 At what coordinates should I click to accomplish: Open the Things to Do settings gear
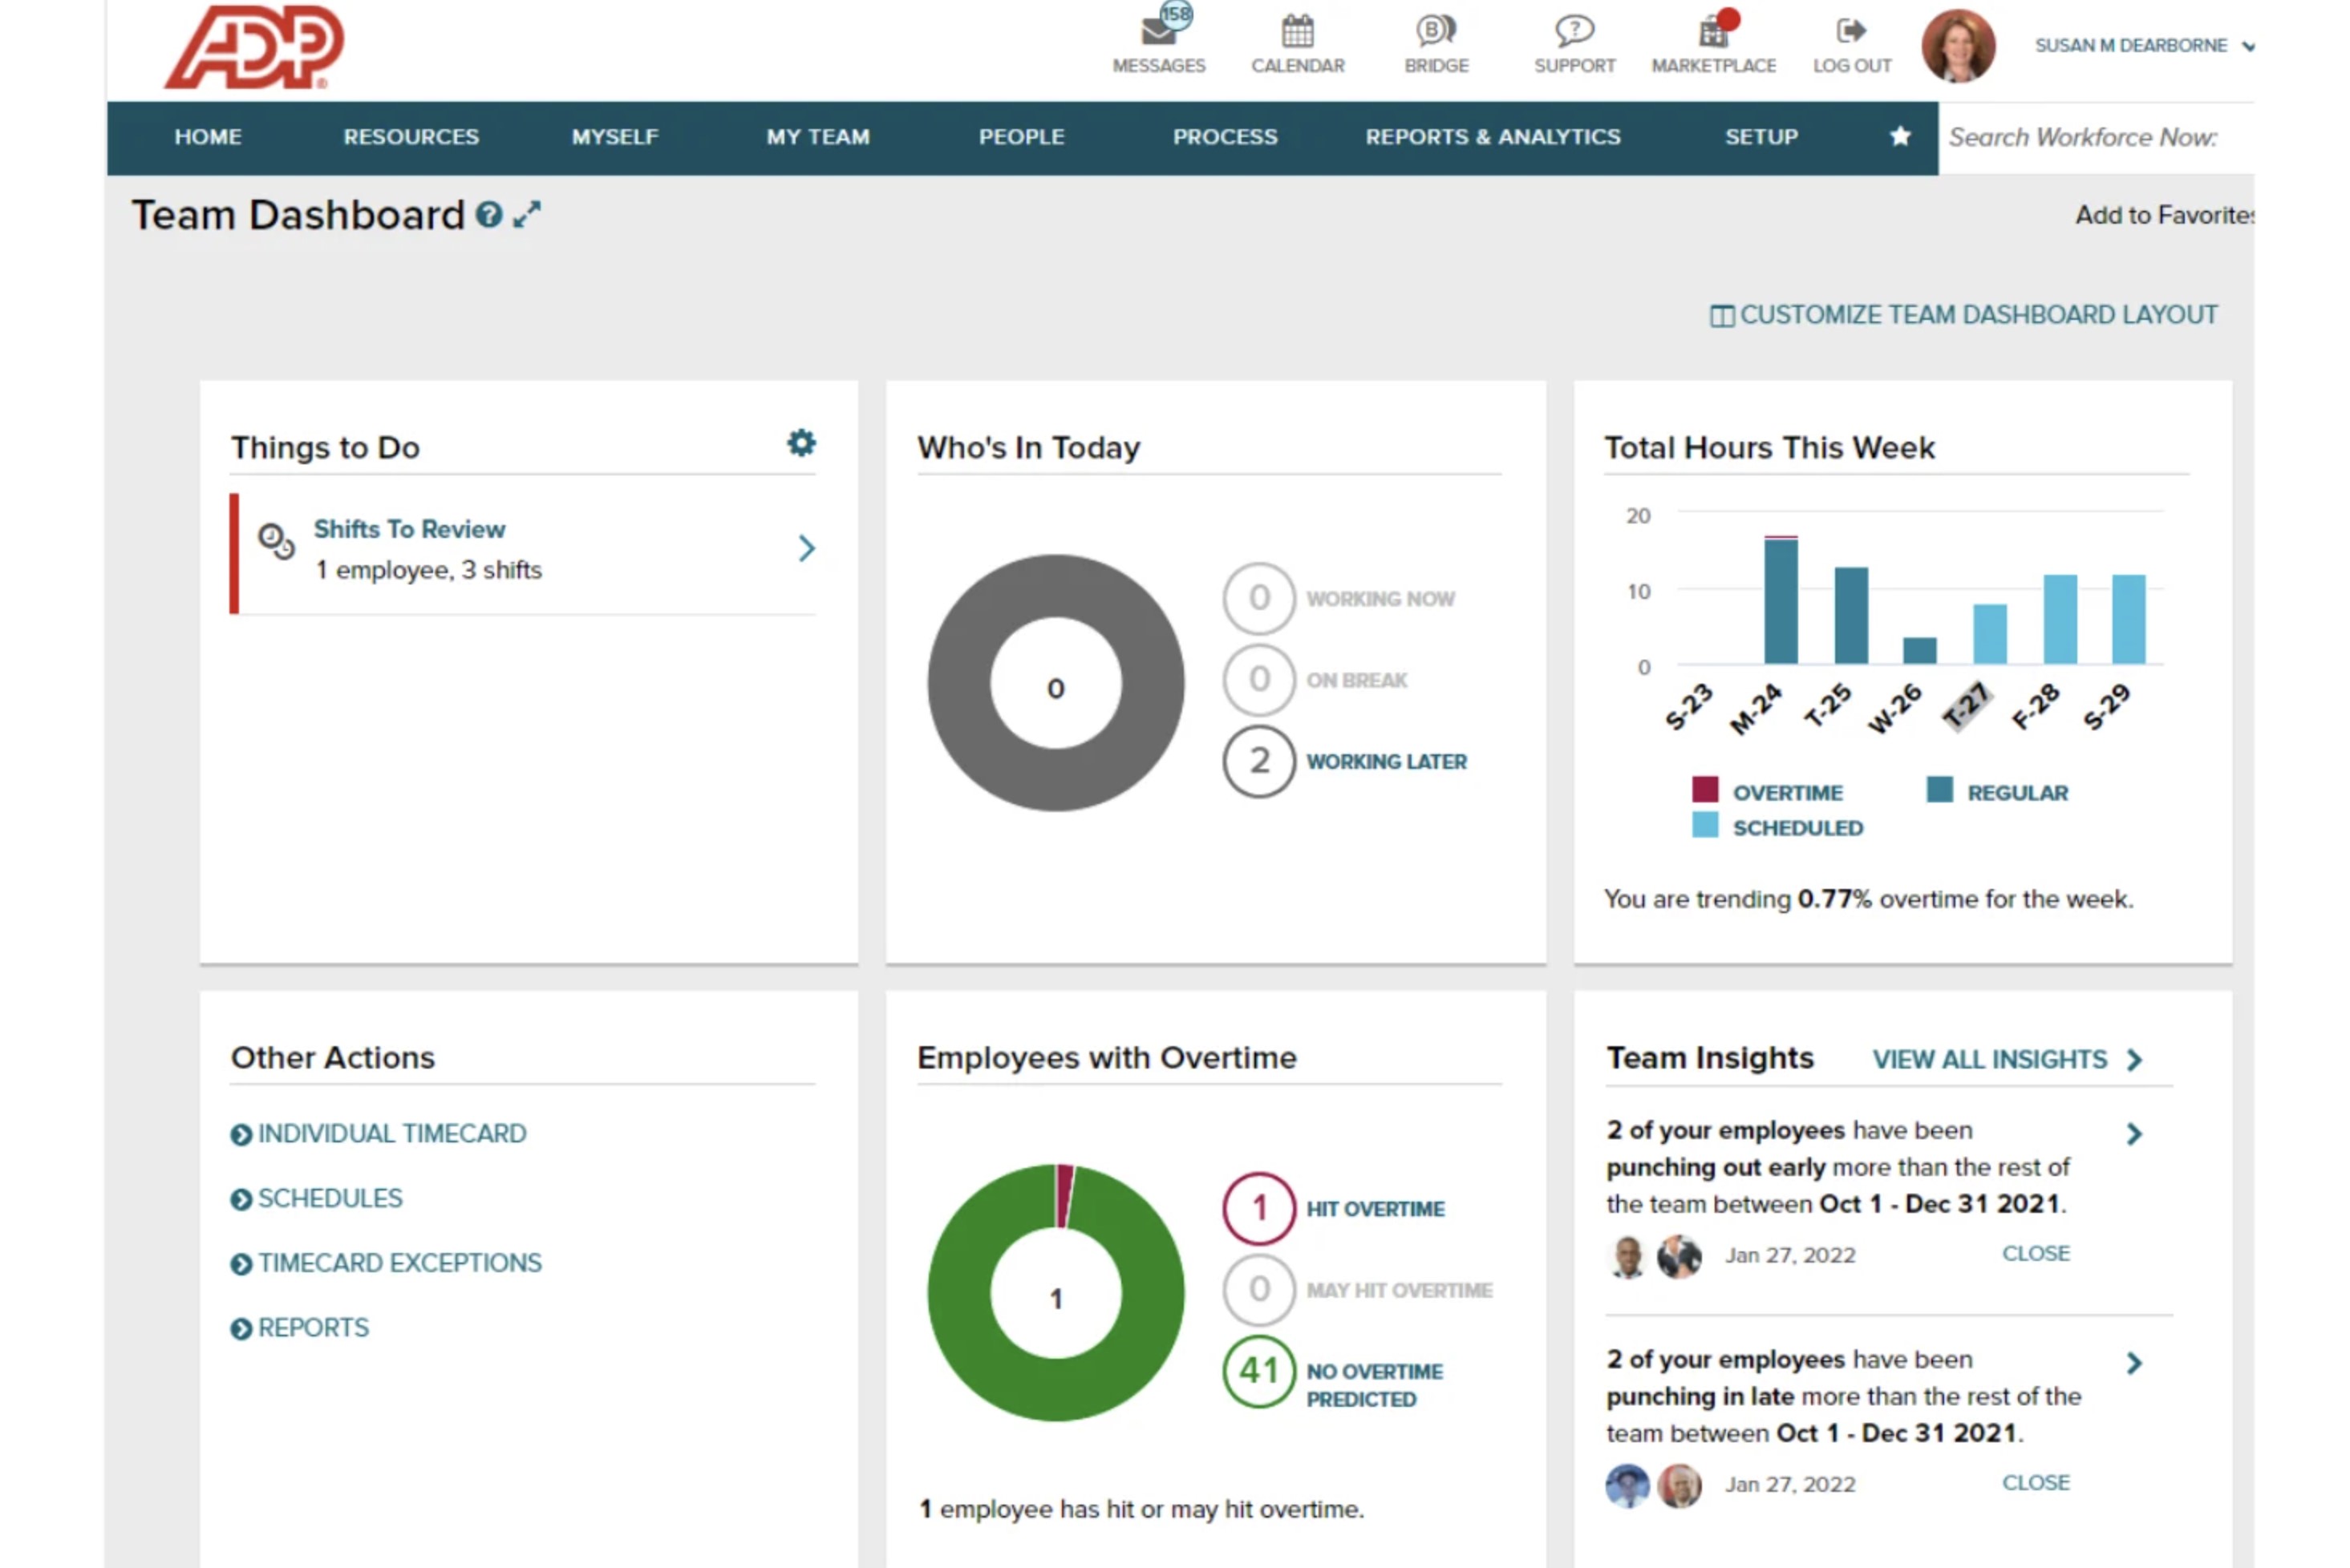coord(800,443)
